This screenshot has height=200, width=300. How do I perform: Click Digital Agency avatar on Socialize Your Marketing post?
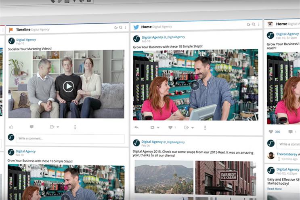[x=11, y=41]
